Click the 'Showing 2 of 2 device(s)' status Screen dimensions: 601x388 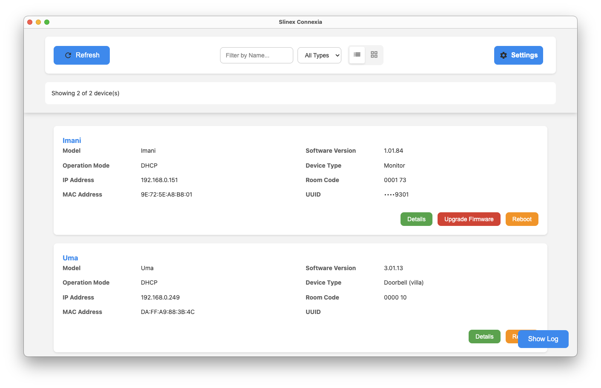tap(86, 93)
